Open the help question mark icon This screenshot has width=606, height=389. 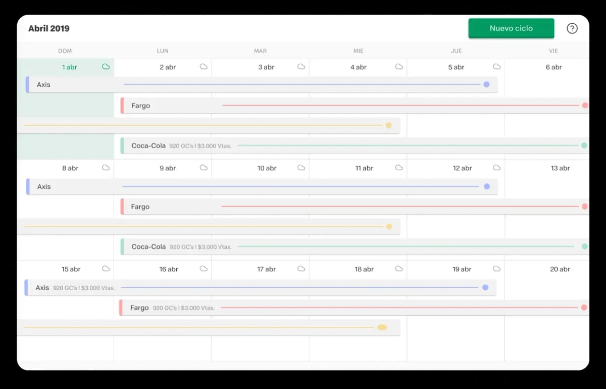tap(572, 28)
